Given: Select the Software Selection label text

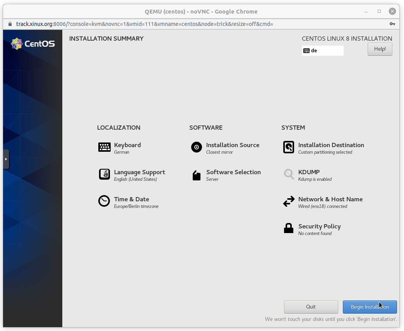Looking at the screenshot, I should click(233, 172).
